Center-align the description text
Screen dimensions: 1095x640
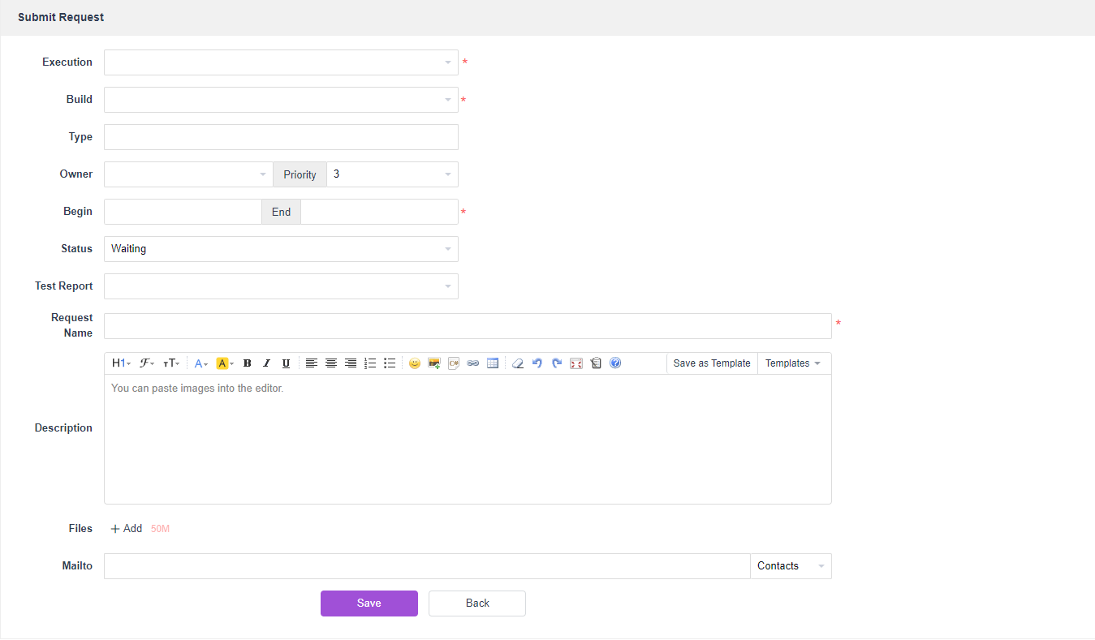[x=331, y=363]
